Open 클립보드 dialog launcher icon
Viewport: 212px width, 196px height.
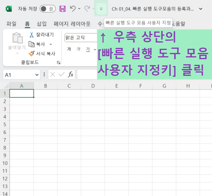[58, 62]
